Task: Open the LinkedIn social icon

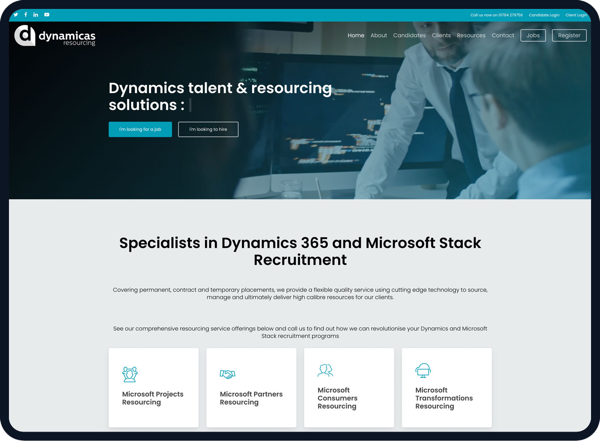Action: 36,15
